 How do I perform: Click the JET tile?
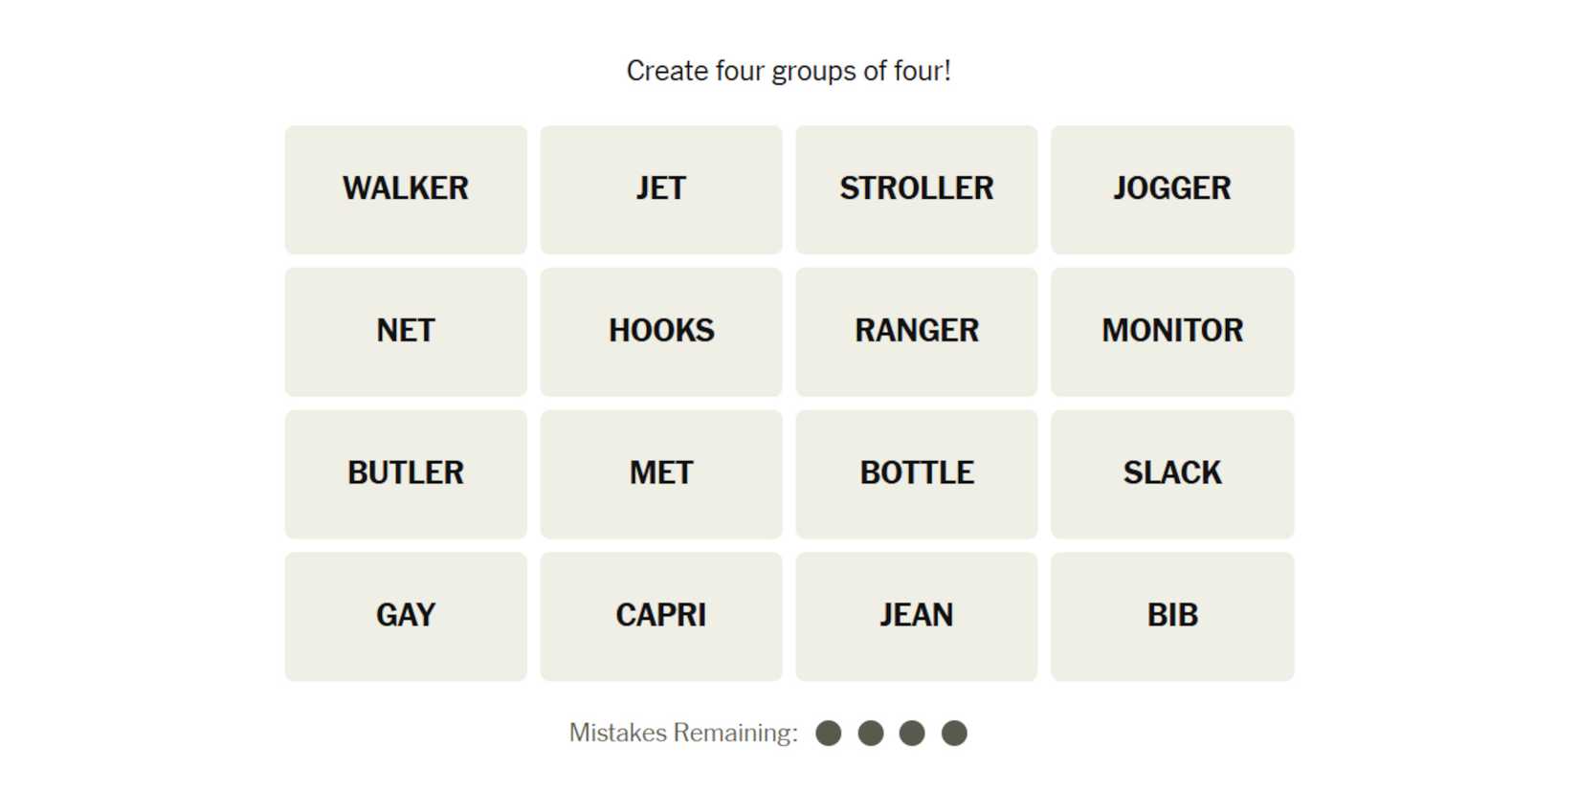click(661, 189)
